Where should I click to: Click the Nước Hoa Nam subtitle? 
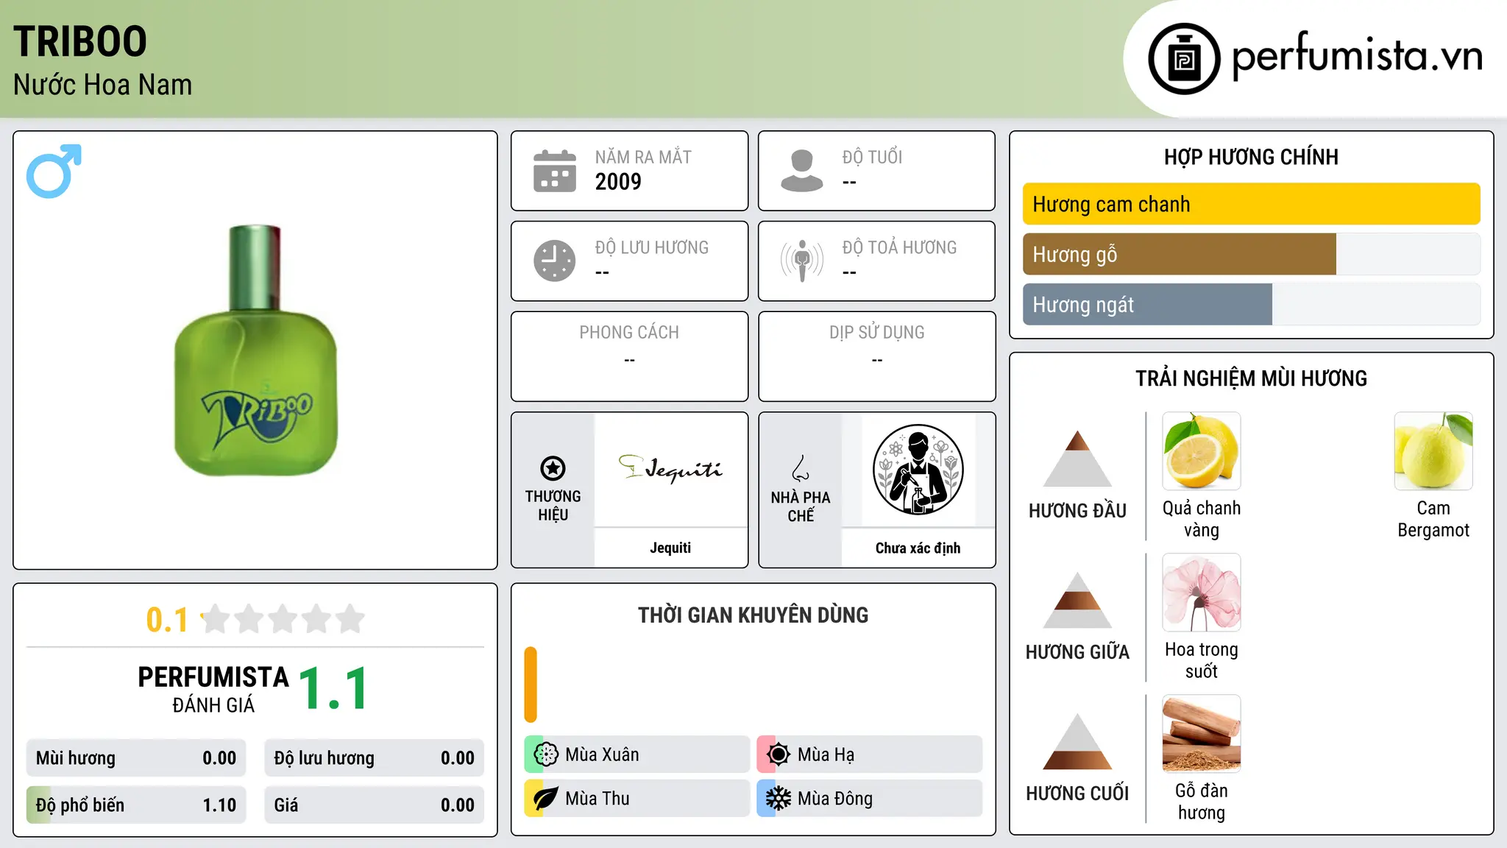pos(102,85)
